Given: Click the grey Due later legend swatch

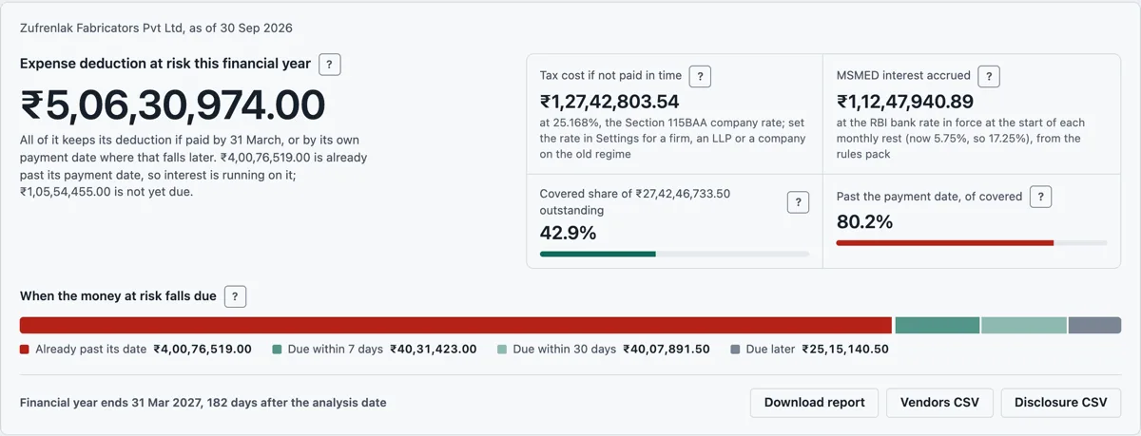Looking at the screenshot, I should coord(735,350).
